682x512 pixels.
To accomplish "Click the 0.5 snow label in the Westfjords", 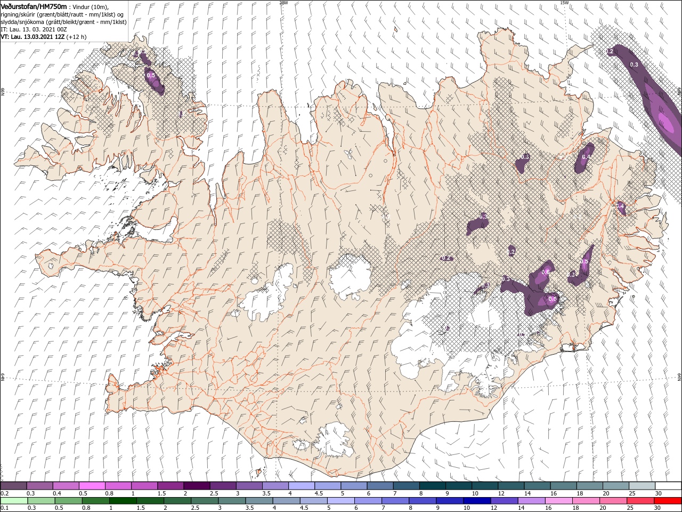I will pyautogui.click(x=151, y=75).
